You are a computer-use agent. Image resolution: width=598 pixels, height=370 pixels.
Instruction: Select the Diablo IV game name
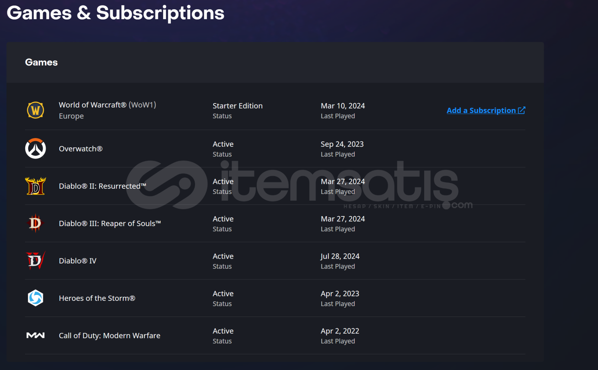click(x=77, y=261)
